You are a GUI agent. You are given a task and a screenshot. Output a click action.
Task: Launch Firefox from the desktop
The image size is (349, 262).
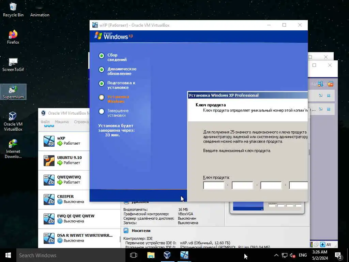click(x=13, y=37)
